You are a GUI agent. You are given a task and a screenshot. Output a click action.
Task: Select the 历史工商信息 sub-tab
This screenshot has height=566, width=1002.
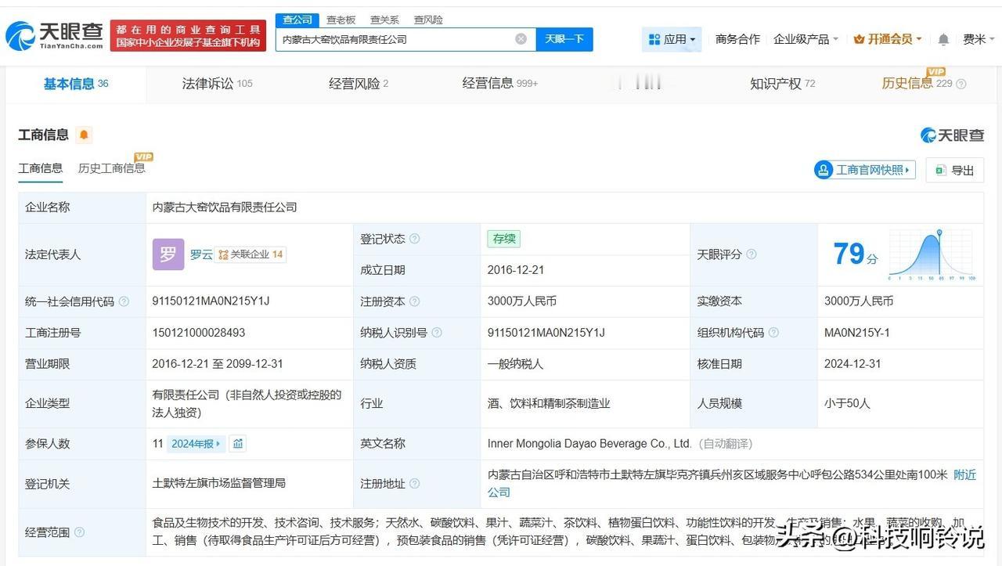point(111,168)
